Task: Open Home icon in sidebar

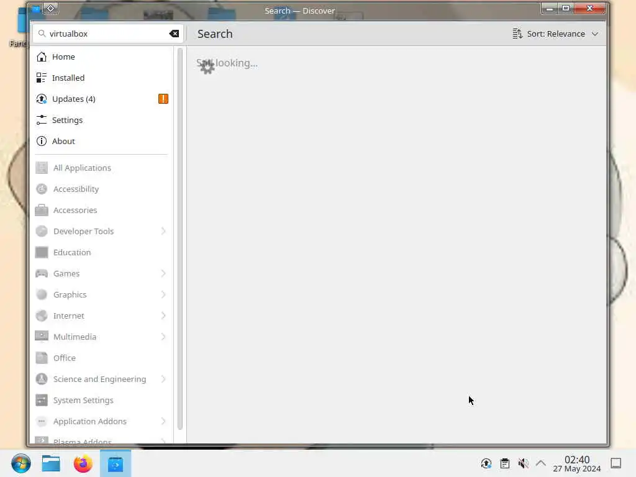Action: coord(42,57)
